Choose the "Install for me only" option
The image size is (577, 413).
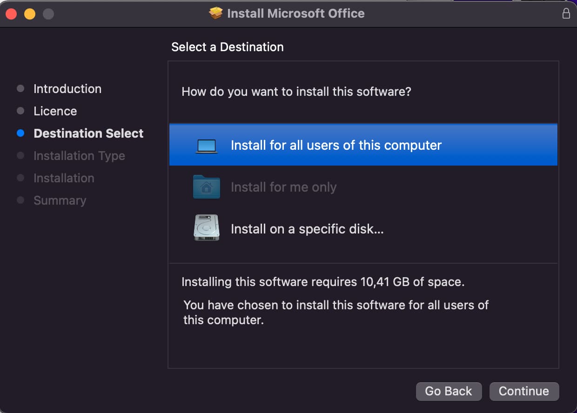pos(283,187)
